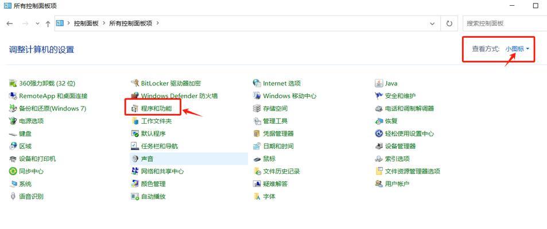Image resolution: width=547 pixels, height=229 pixels.
Task: Click the 键盘 keyboard icon
Action: click(x=13, y=133)
